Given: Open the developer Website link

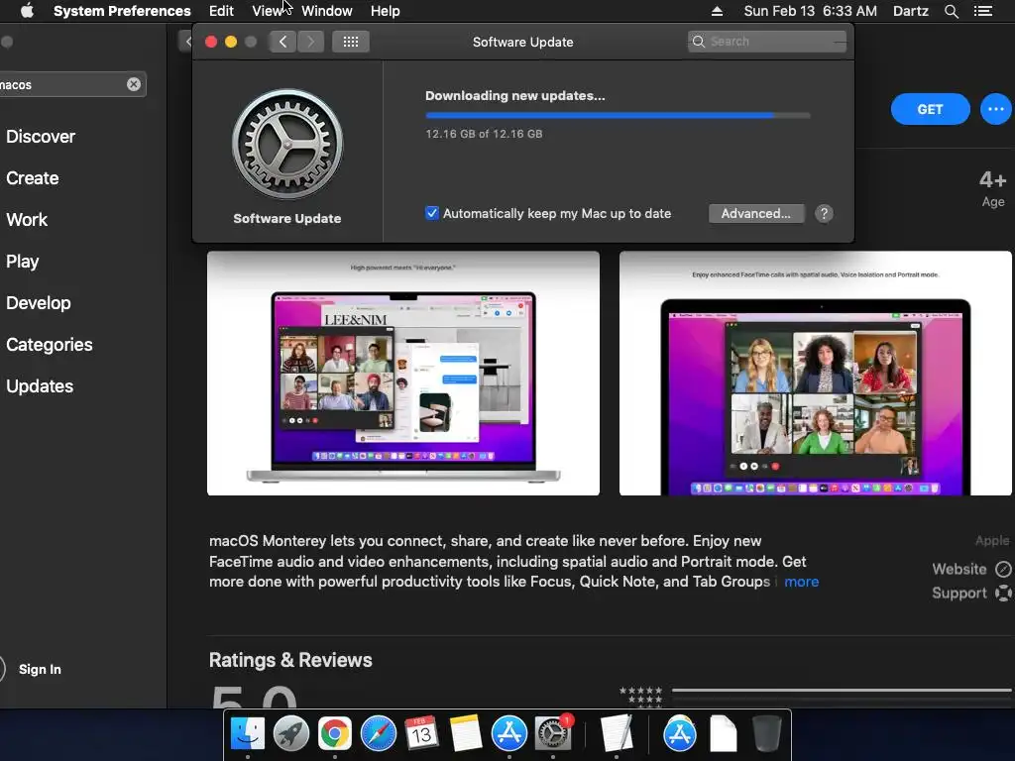Looking at the screenshot, I should [x=971, y=569].
